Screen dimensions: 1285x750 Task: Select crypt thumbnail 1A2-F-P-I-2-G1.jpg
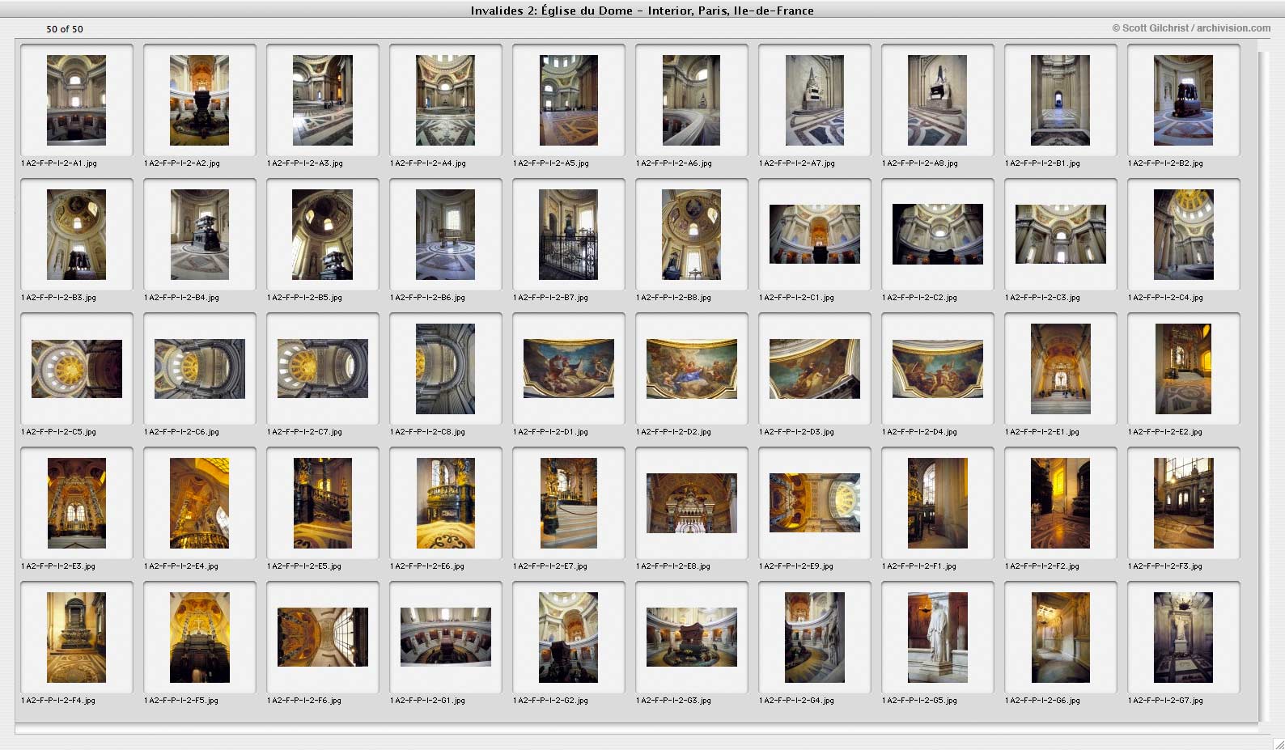tap(446, 638)
